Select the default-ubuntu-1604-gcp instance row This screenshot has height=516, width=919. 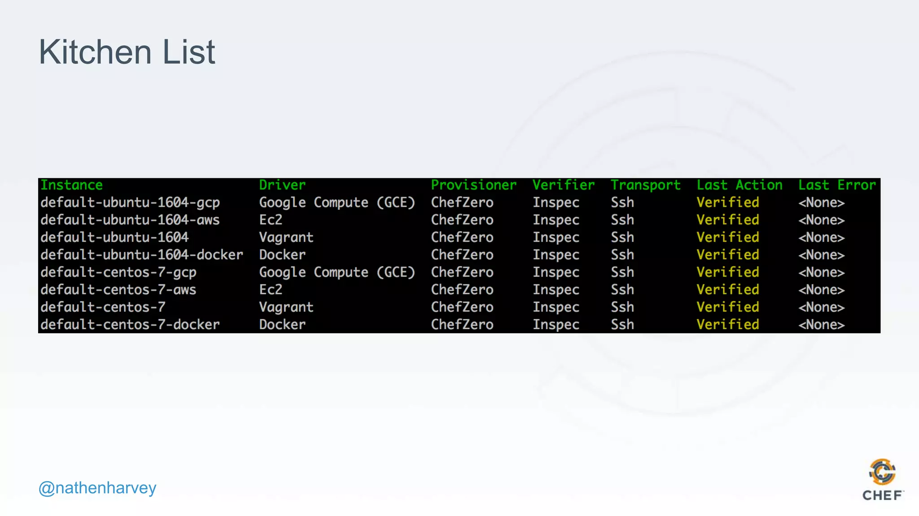point(130,202)
